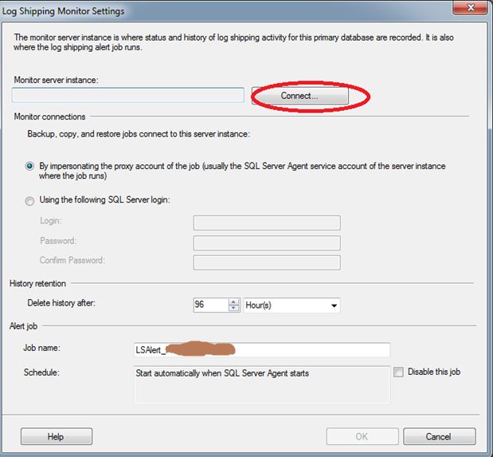Focus the Monitor server instance field

tap(128, 95)
